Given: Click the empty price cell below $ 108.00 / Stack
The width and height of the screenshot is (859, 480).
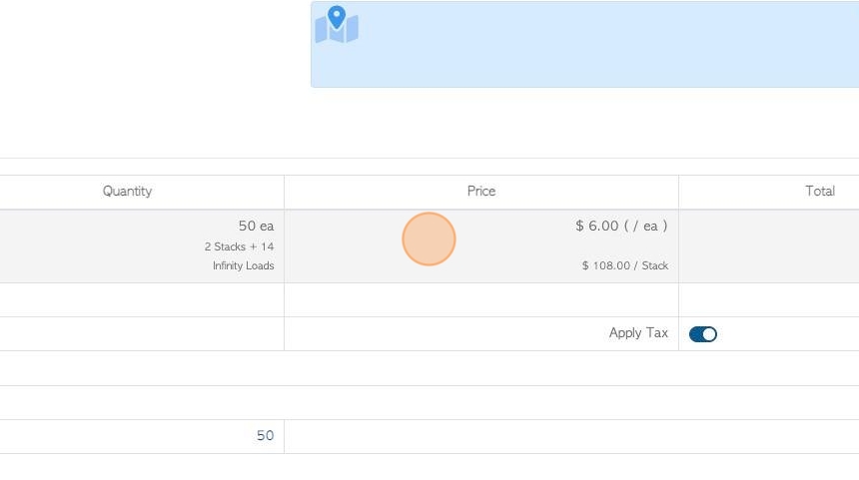Looking at the screenshot, I should tap(480, 299).
